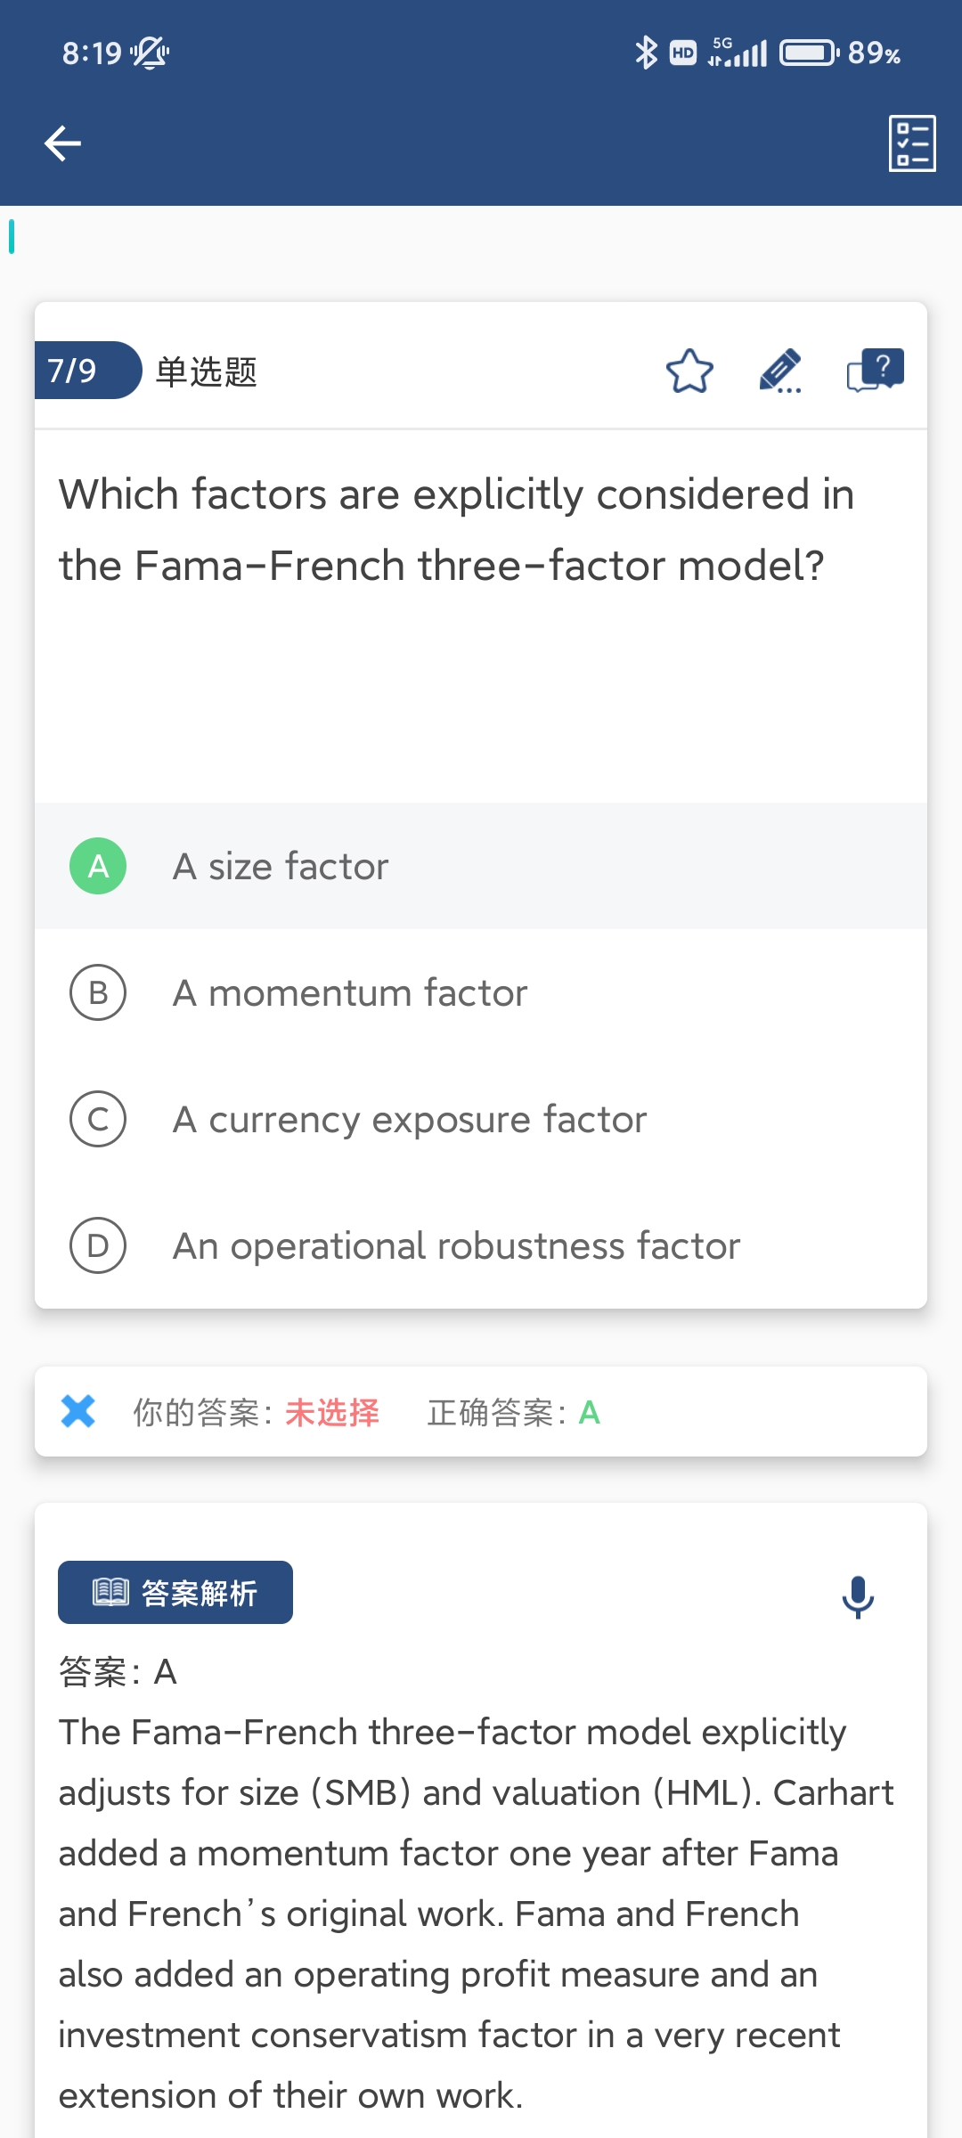The height and width of the screenshot is (2138, 962).
Task: Open the pencil note editor
Action: (x=780, y=371)
